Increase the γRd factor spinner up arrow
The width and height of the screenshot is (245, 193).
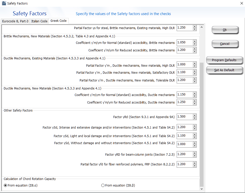[x=194, y=116]
